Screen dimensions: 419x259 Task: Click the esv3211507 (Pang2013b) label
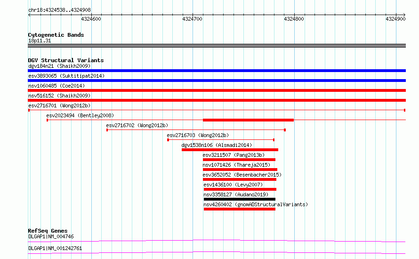(234, 155)
